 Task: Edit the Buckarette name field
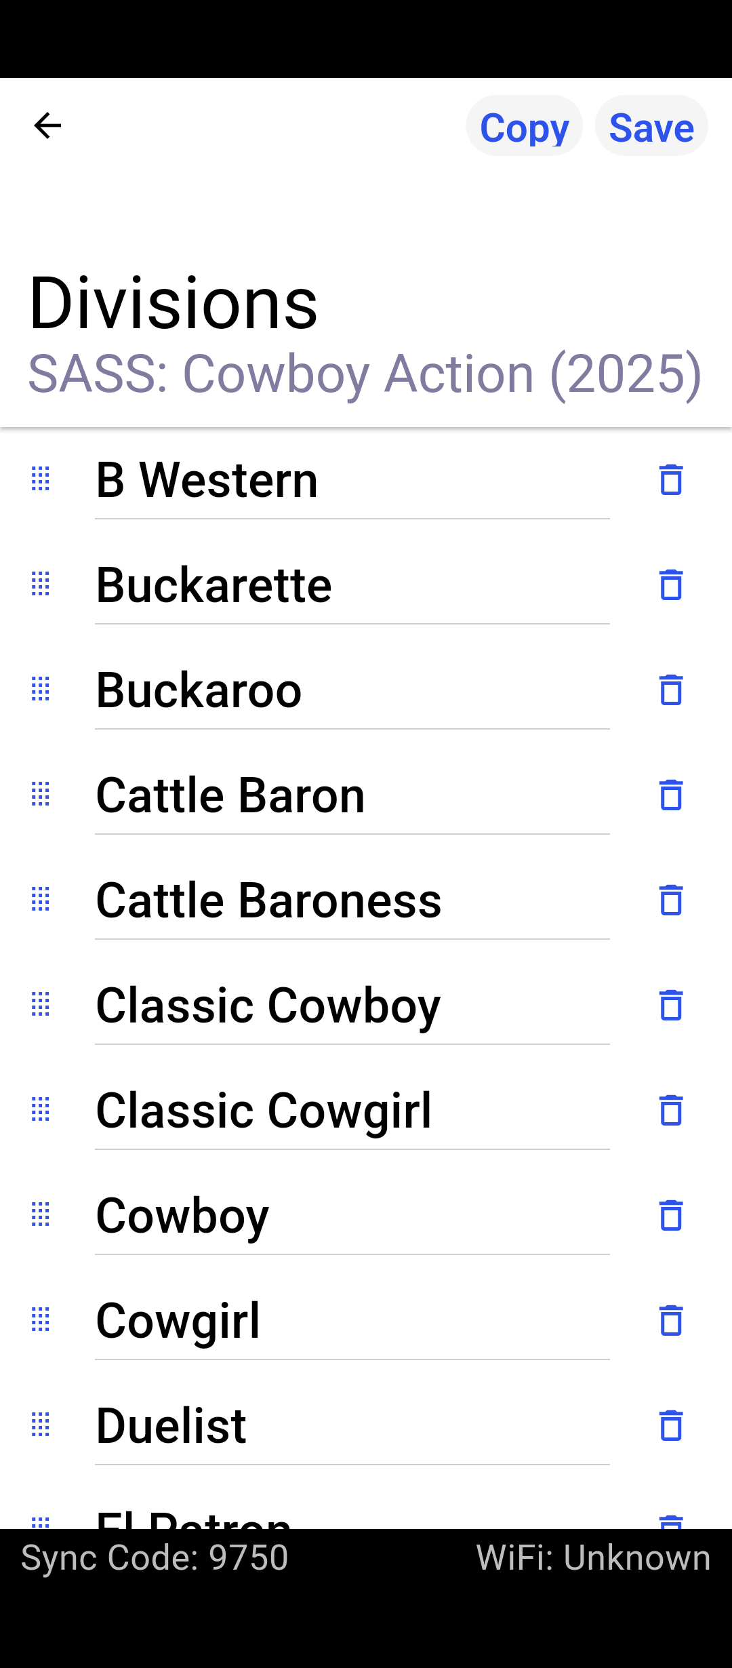(x=351, y=585)
